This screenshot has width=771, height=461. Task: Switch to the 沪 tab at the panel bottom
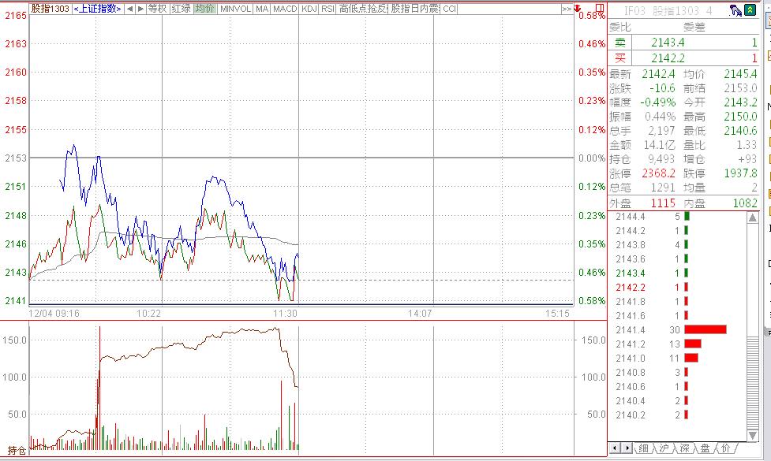point(664,448)
